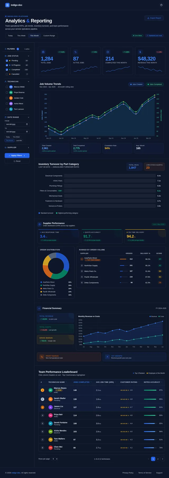169x478 pixels.
Task: Click the Financial Summary bar-chart icon
Action: coord(39,308)
